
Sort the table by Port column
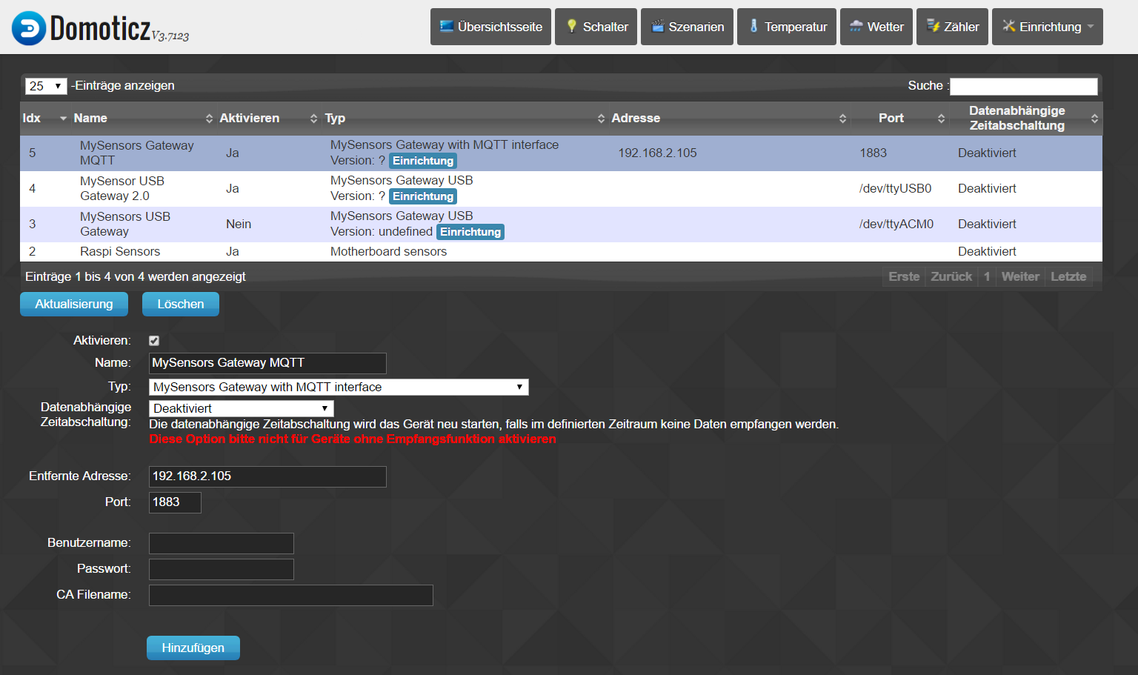[940, 119]
